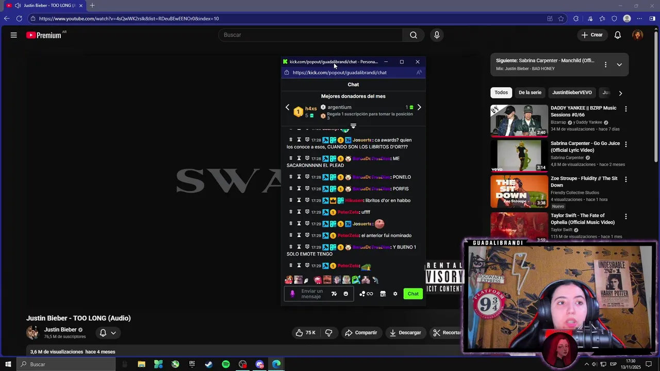This screenshot has height=371, width=660.
Task: Open playlist mix options three-dot menu
Action: click(x=605, y=64)
